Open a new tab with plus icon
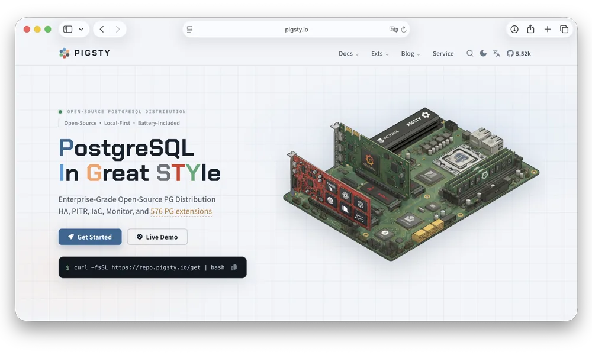 [548, 29]
